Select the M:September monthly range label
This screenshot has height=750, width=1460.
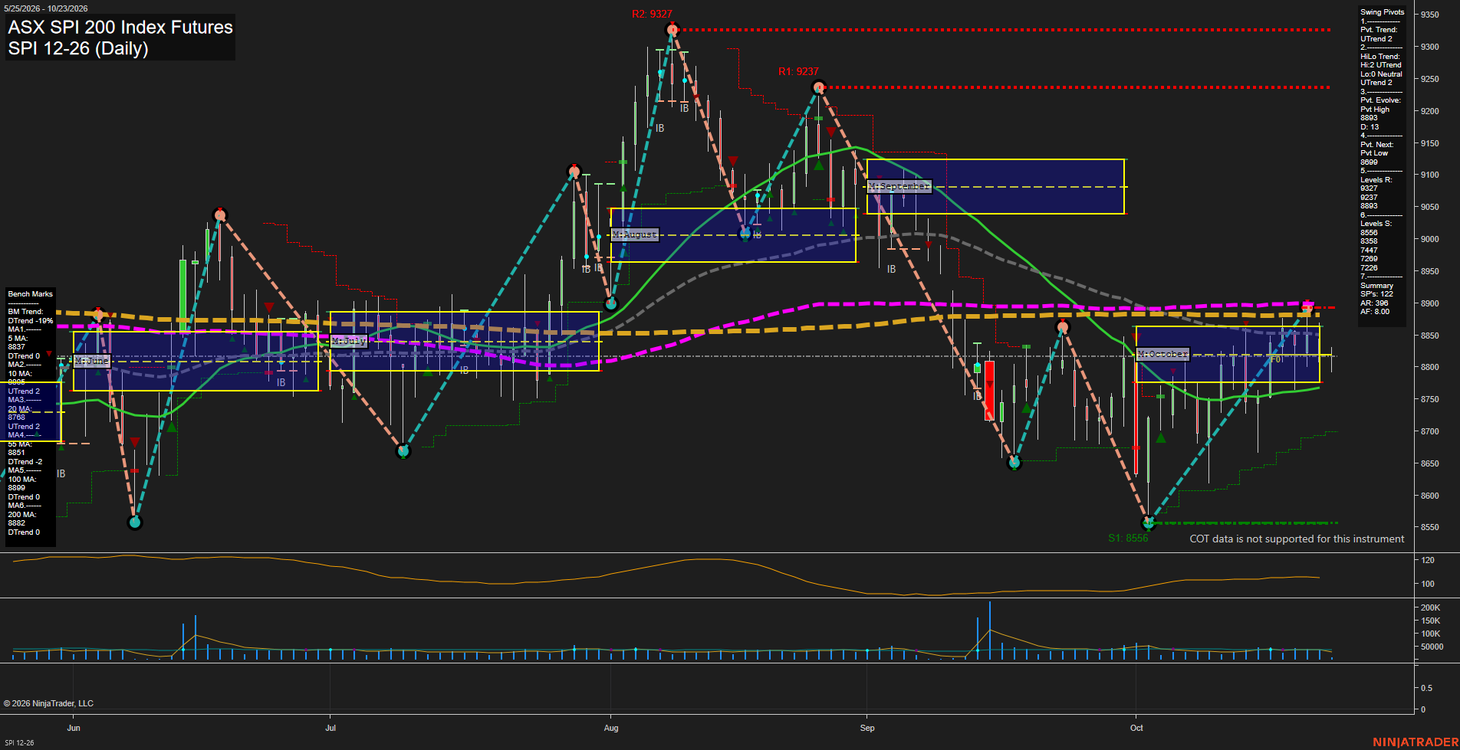click(899, 186)
